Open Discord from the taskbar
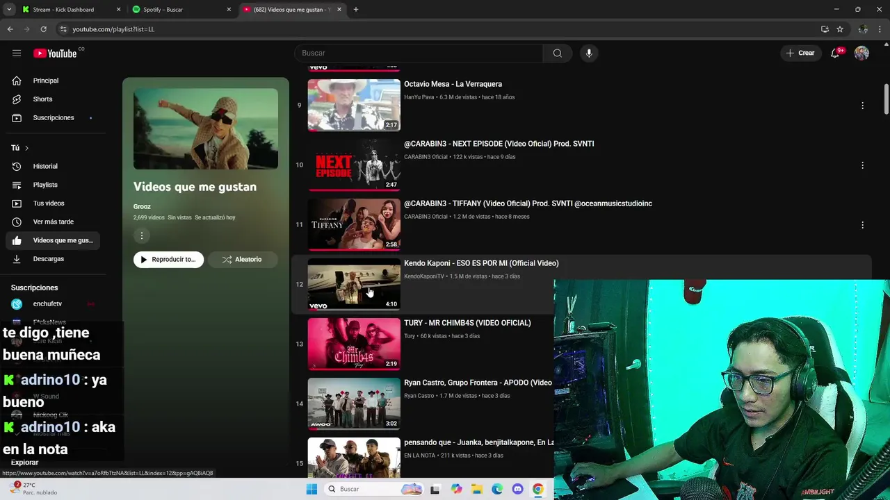This screenshot has width=890, height=500. (517, 489)
